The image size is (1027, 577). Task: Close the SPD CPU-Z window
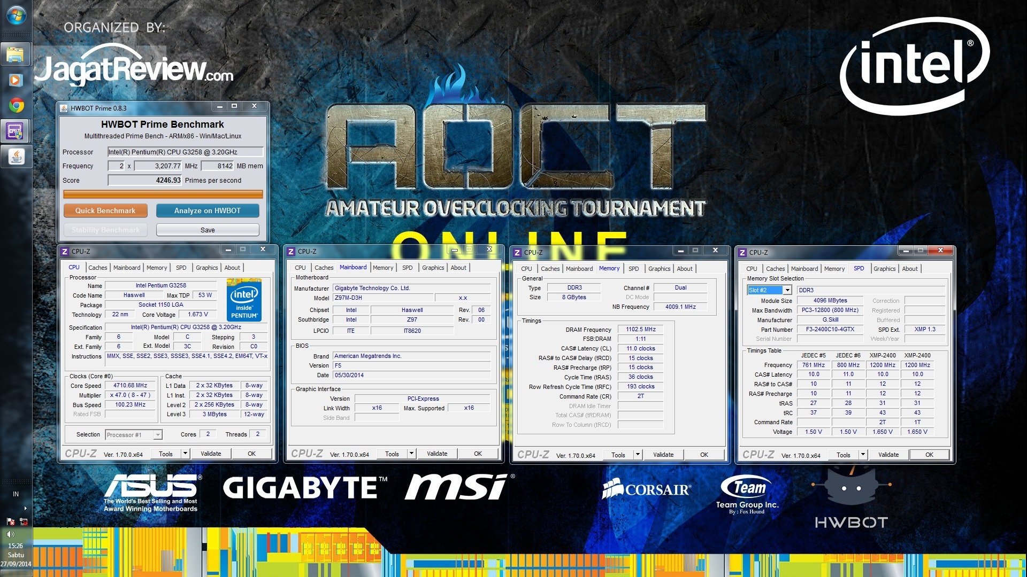coord(940,250)
